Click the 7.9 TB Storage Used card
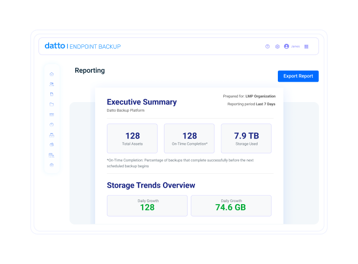The width and height of the screenshot is (358, 264). coord(246,138)
